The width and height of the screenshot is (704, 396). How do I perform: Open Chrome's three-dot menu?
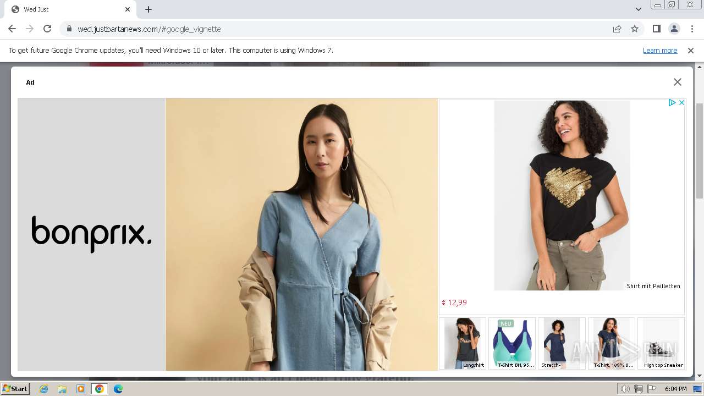[x=692, y=29]
